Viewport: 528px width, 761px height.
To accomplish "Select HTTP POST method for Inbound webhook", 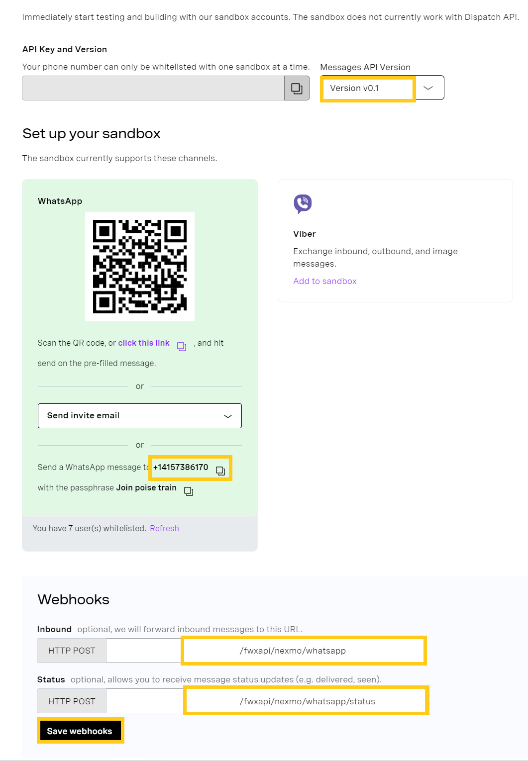I will (72, 651).
